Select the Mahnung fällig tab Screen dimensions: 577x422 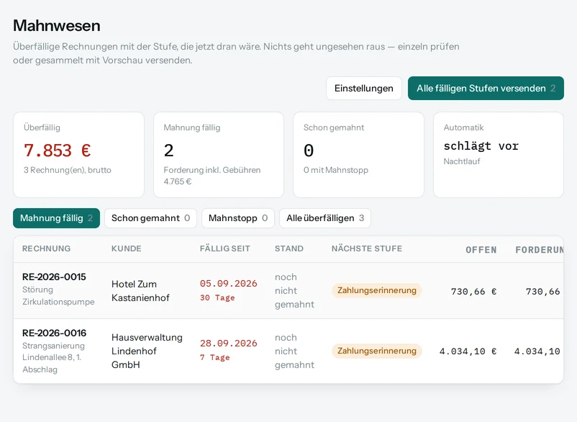coord(56,218)
